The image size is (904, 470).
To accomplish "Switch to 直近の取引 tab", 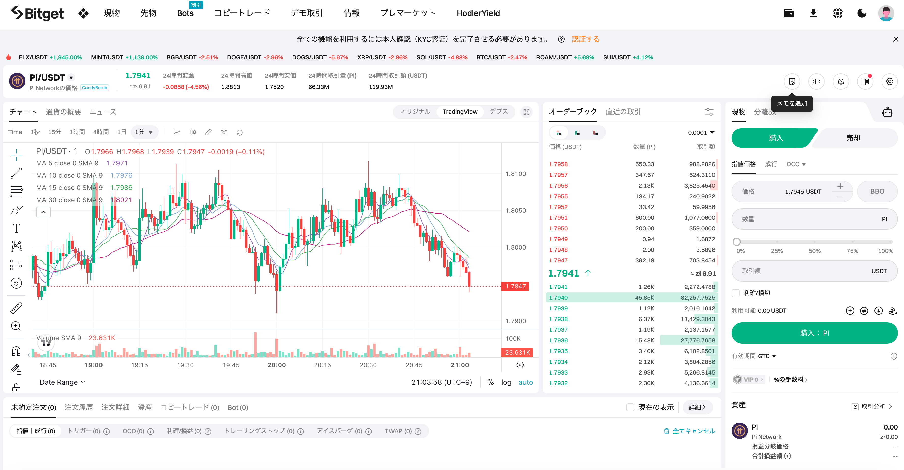I will point(623,112).
